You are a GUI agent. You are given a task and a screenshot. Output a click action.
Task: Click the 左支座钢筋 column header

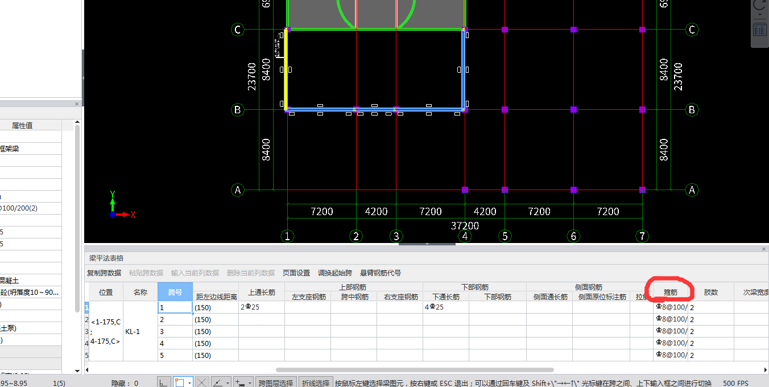coord(308,296)
